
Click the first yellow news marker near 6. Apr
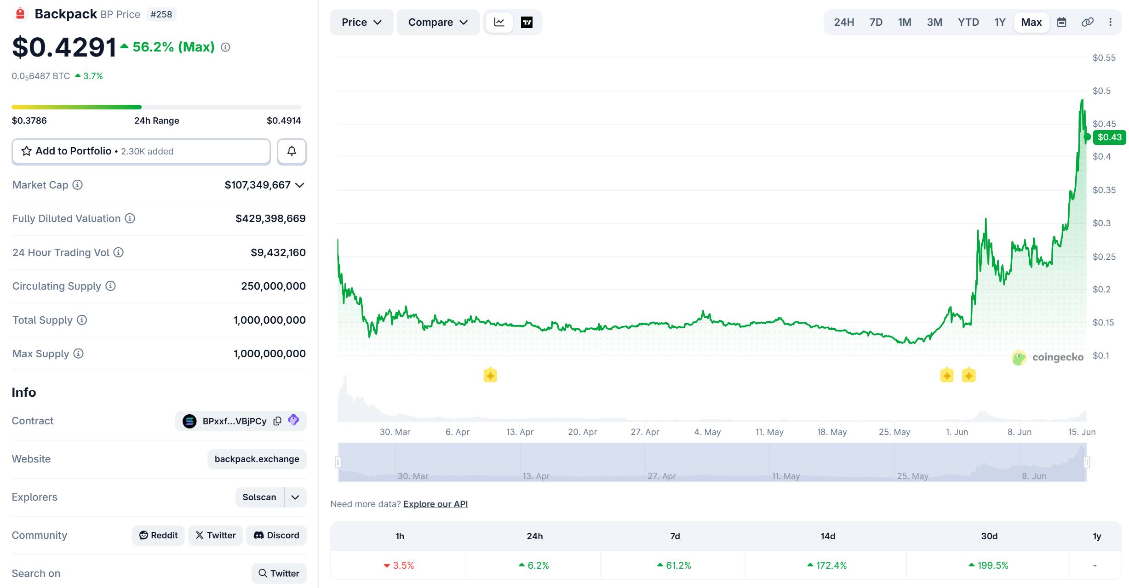pyautogui.click(x=490, y=375)
